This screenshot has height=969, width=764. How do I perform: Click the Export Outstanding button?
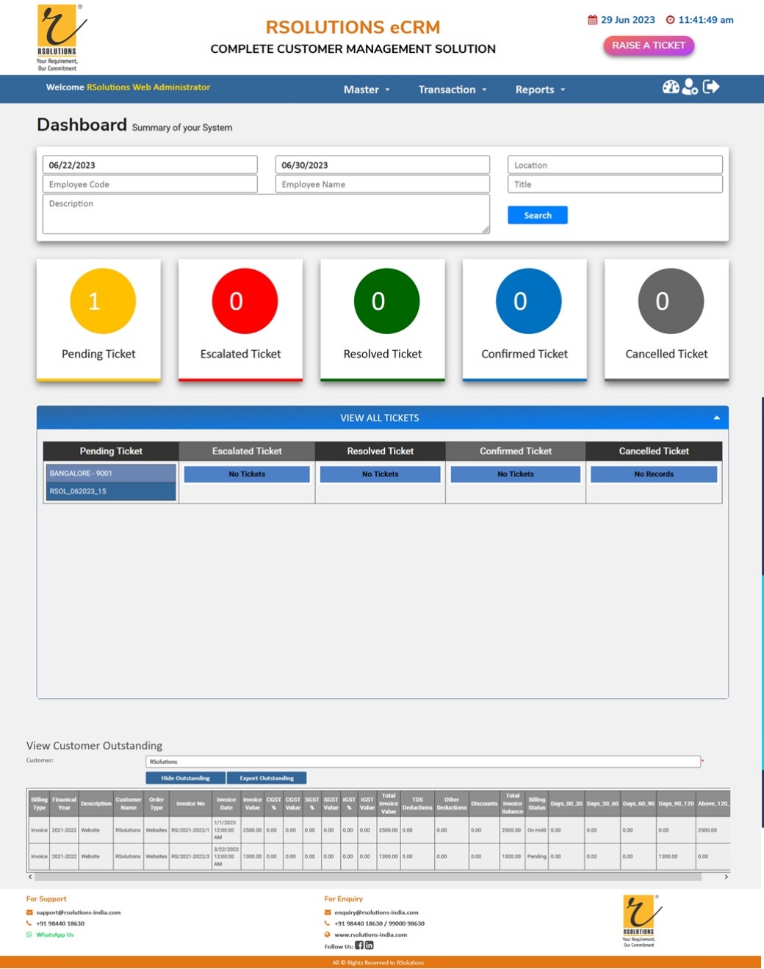[267, 778]
